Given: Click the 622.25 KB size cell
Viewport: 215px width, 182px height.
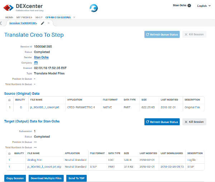Looking at the screenshot, I should click(148, 107).
